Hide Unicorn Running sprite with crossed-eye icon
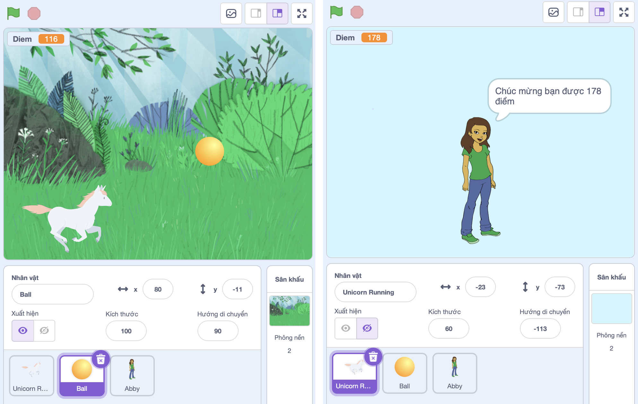Image resolution: width=638 pixels, height=404 pixels. 367,328
